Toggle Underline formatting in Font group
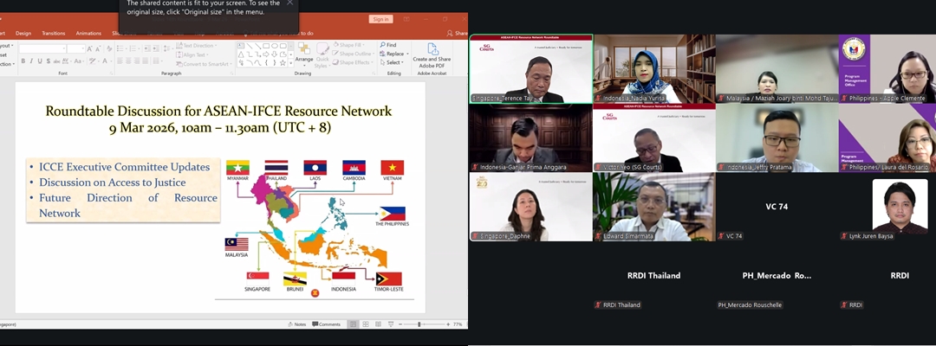Screen dimensions: 936x346 (x=40, y=61)
